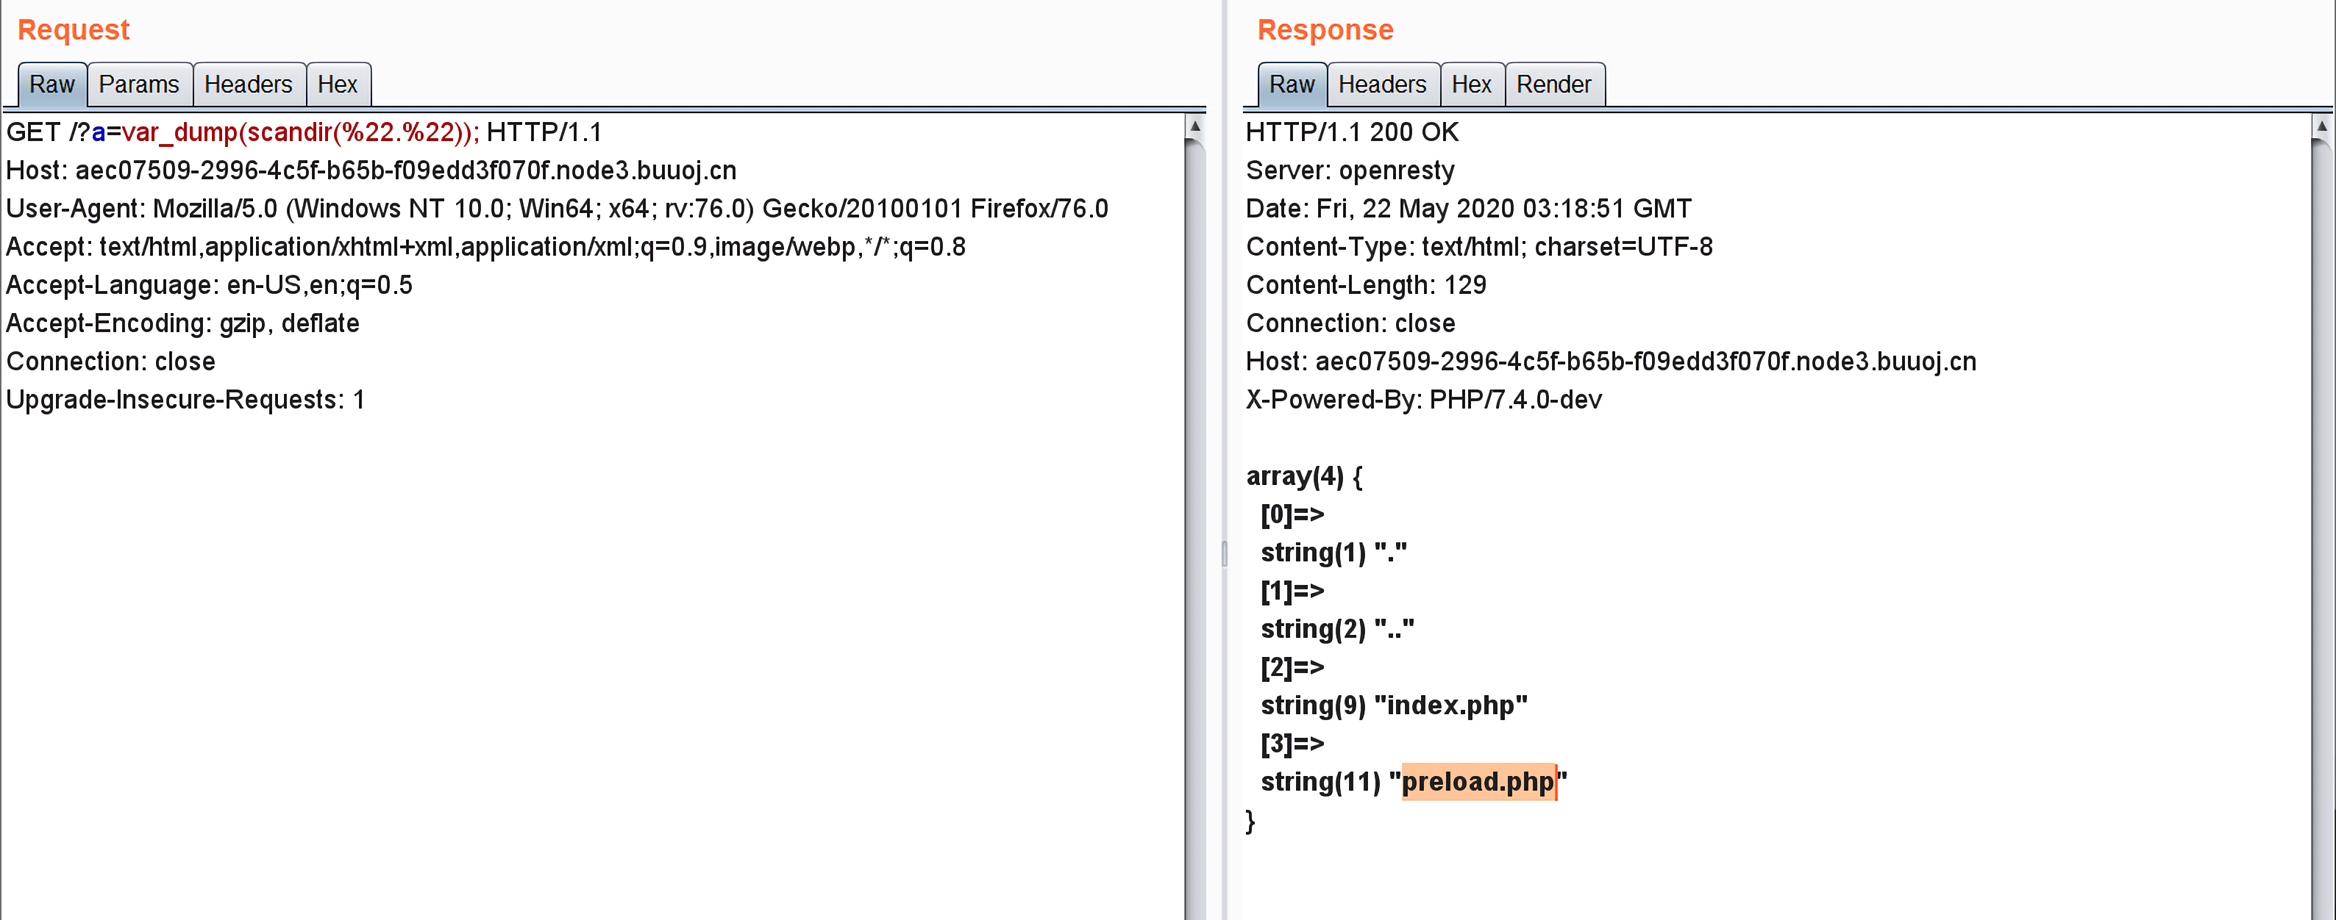Click the request Connection: close line

click(110, 361)
